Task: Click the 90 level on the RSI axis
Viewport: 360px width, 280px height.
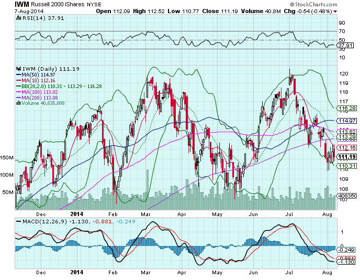Action: click(342, 23)
